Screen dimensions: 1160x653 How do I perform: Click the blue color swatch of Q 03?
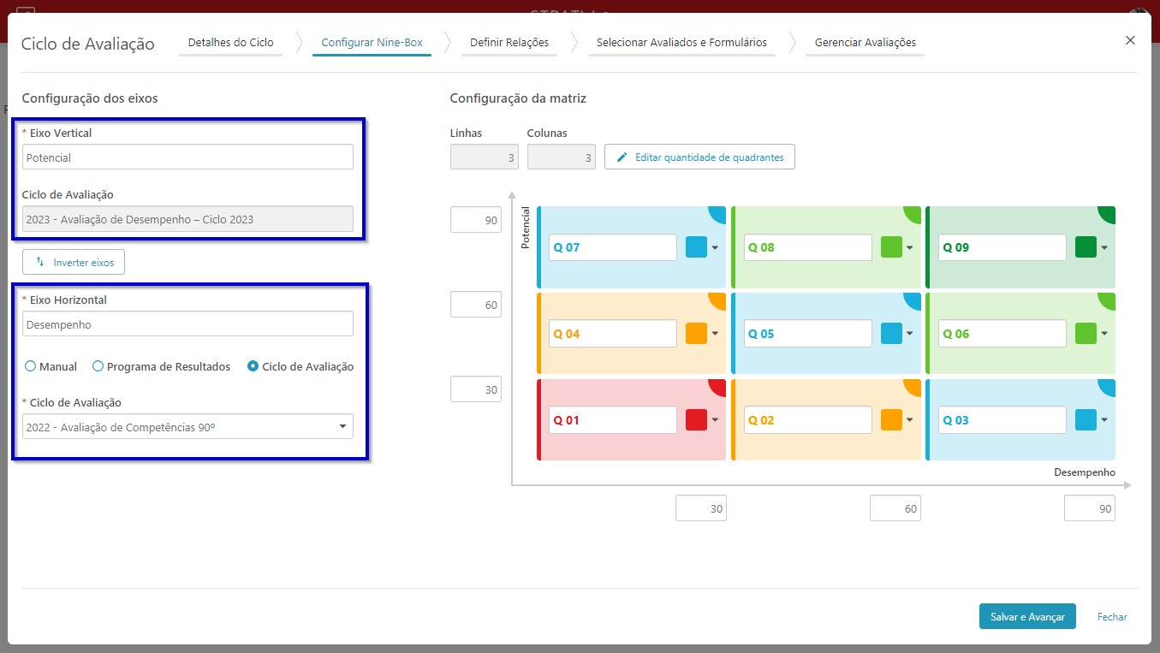[x=1086, y=420]
